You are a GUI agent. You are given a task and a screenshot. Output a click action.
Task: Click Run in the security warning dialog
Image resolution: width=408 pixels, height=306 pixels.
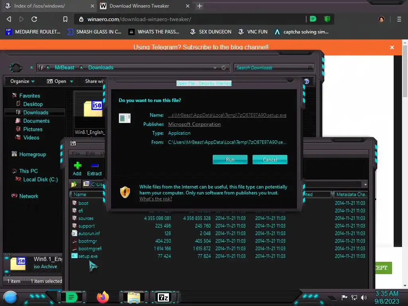point(230,159)
